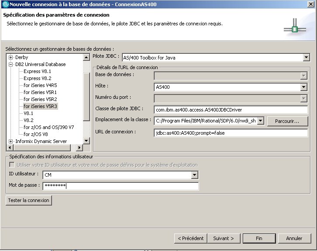Select for z/OS and OS/390 V7

[49, 127]
